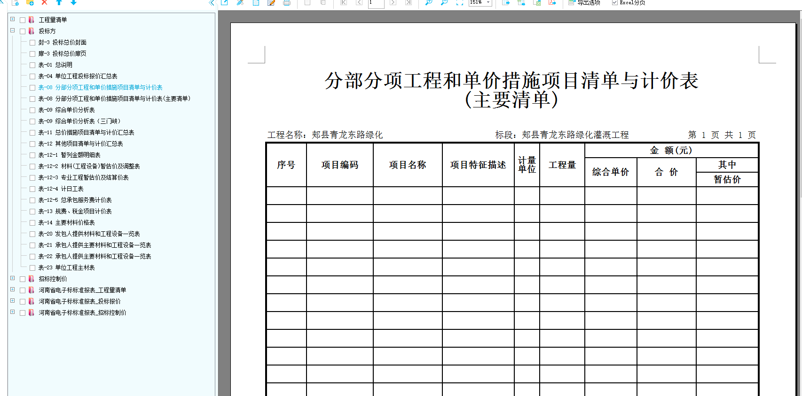The height and width of the screenshot is (396, 802).
Task: Check the box for 招标控制价
Action: 23,279
